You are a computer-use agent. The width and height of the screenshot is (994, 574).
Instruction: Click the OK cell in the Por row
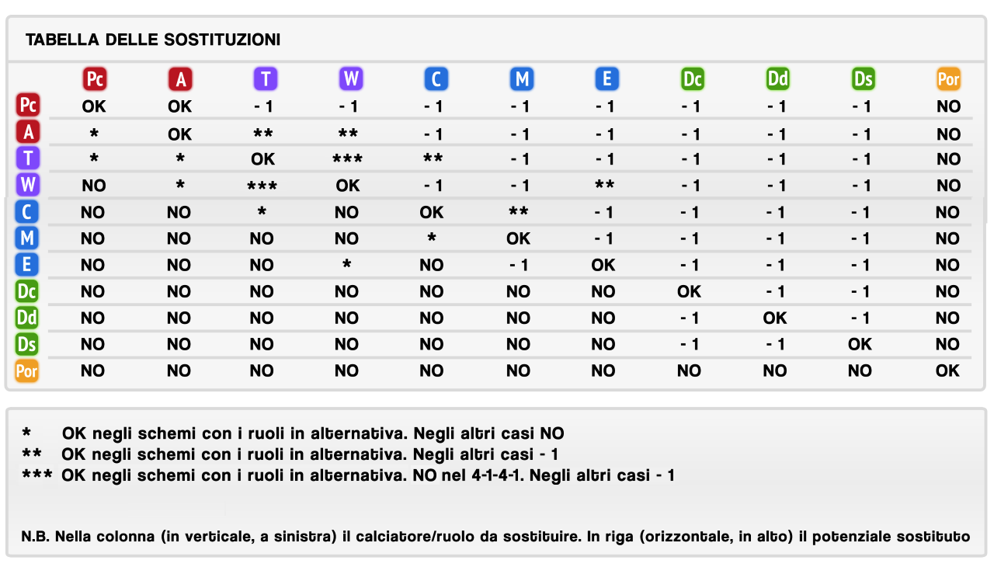(947, 370)
